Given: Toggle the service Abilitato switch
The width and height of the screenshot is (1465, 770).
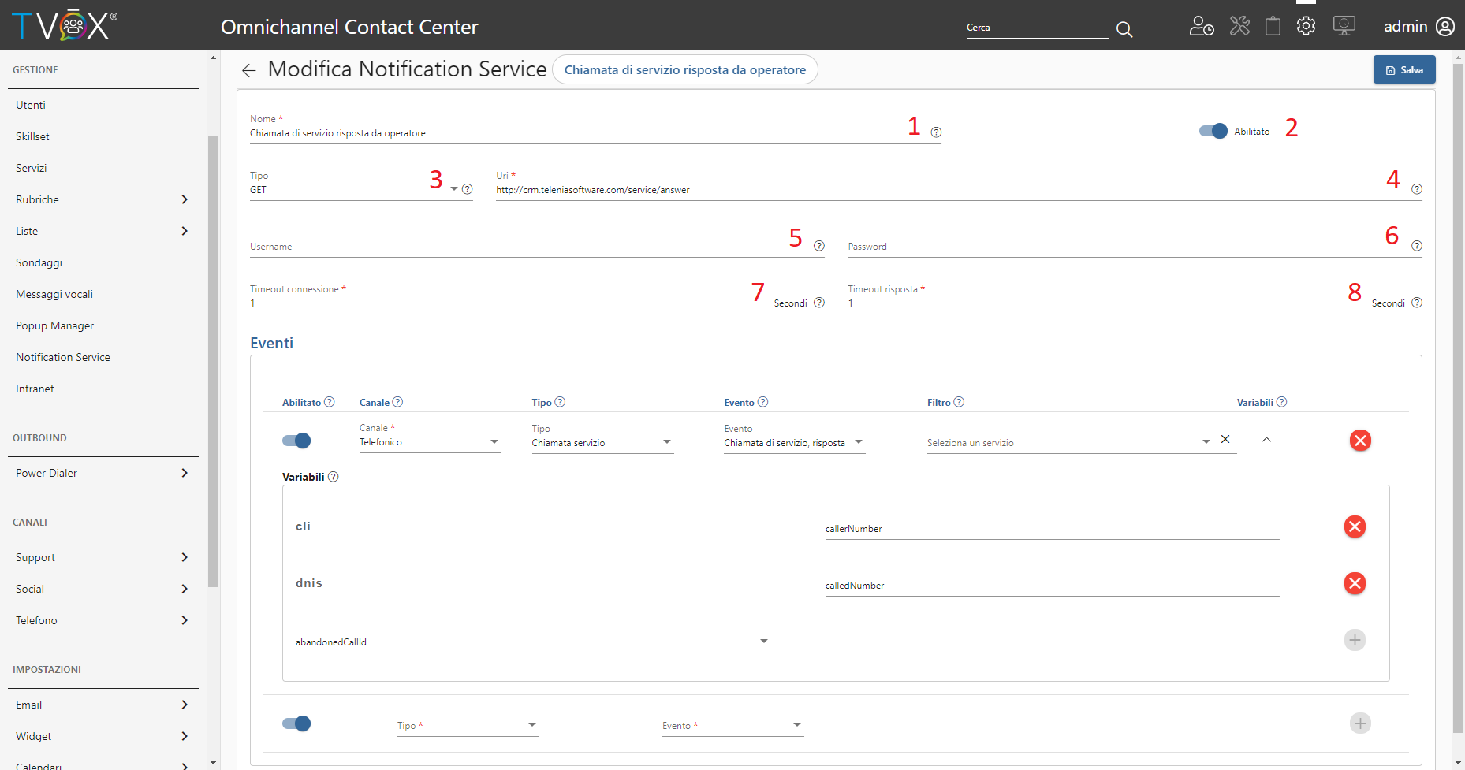Looking at the screenshot, I should (1213, 131).
